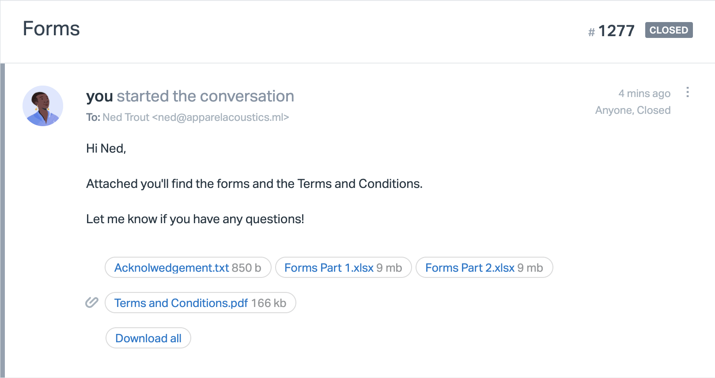This screenshot has width=715, height=378.
Task: Click "you started the conversation" header
Action: coord(190,96)
